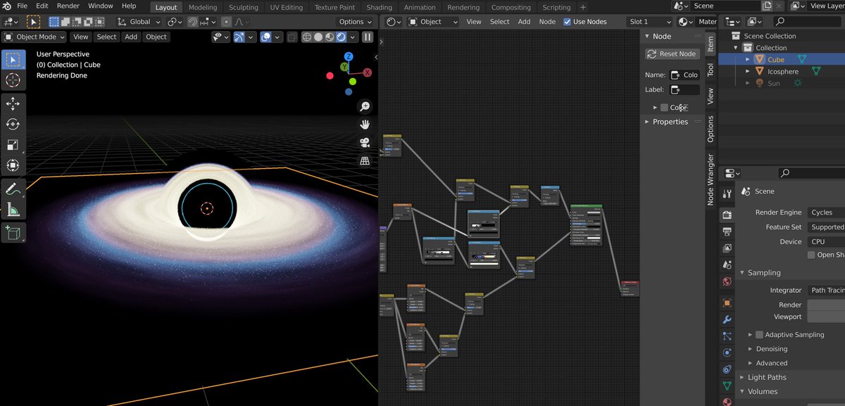The image size is (845, 406).
Task: Open the Object Data properties green triangle tab
Action: tap(727, 386)
